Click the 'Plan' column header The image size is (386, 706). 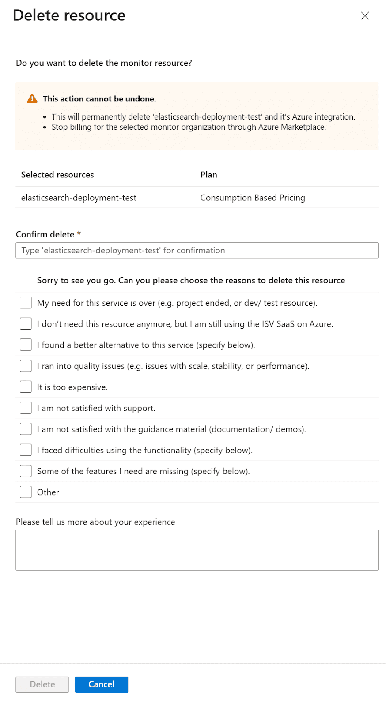coord(208,174)
